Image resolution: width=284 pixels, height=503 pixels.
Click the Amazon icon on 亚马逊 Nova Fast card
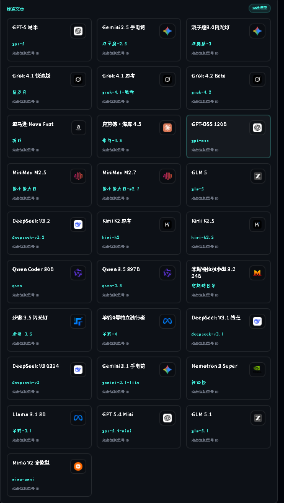tap(79, 128)
